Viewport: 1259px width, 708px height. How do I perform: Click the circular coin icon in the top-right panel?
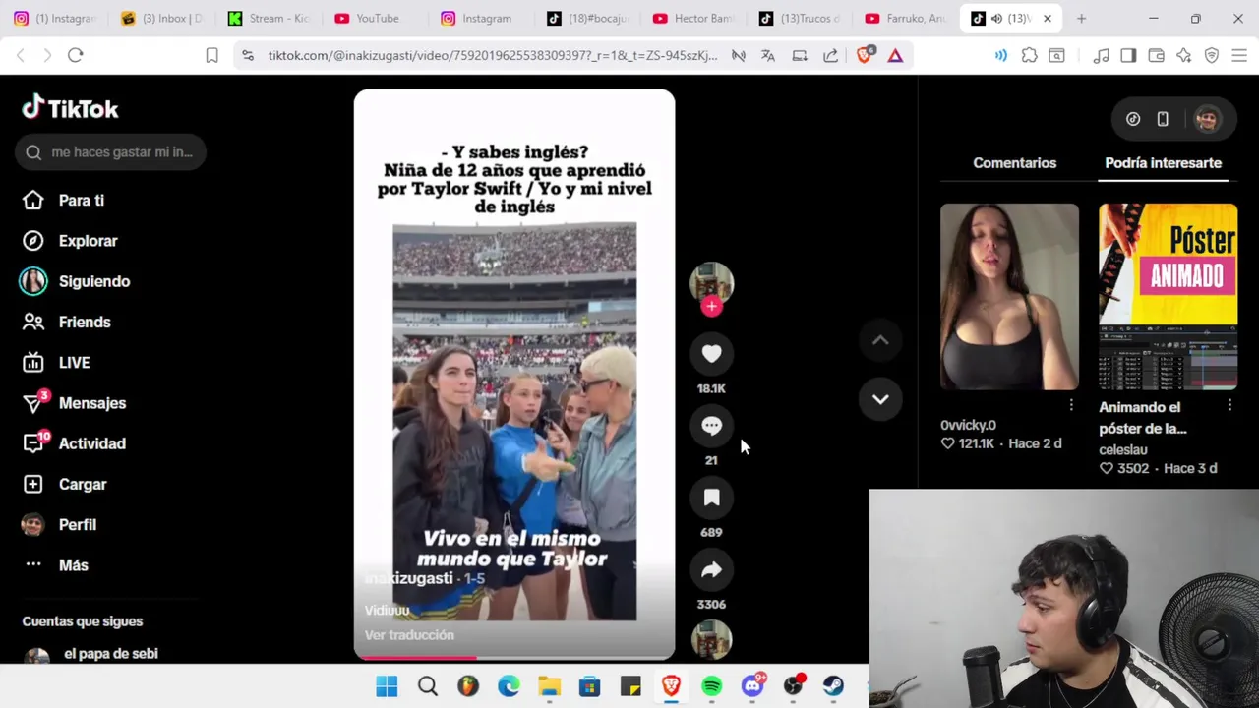[x=1133, y=119]
